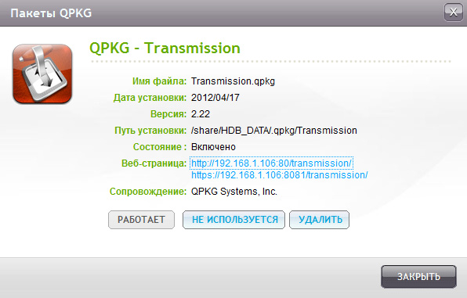Click the QPKG - Transmission heading
The image size is (467, 298).
tap(165, 48)
